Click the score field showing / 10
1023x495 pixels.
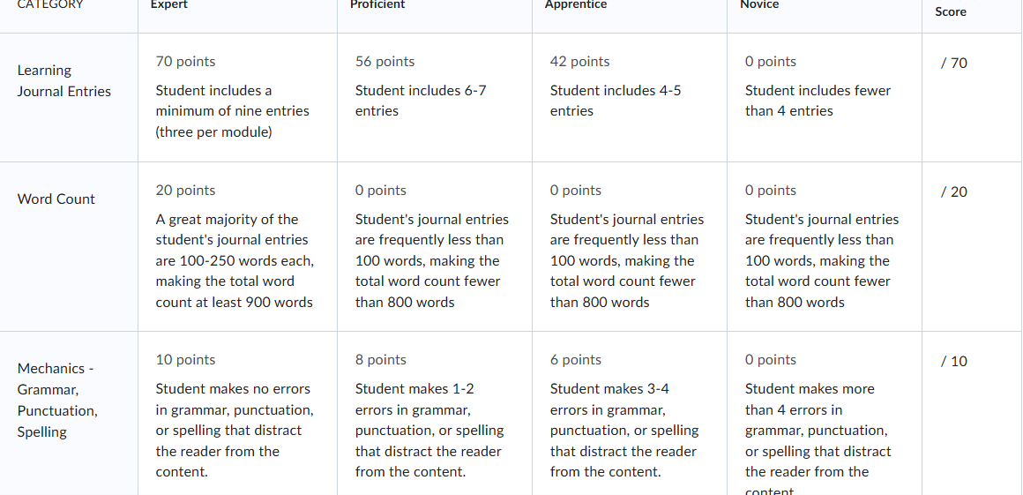tap(954, 361)
